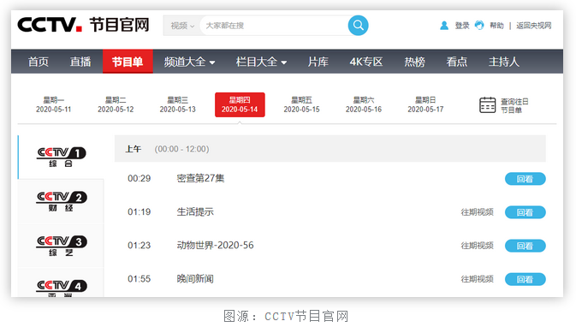Open the 热榜 nav item
The height and width of the screenshot is (333, 576).
tap(415, 62)
